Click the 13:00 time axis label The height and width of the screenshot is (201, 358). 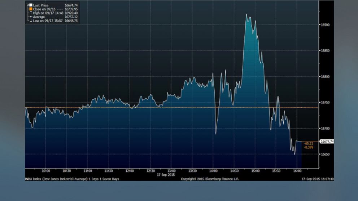pyautogui.click(x=171, y=171)
